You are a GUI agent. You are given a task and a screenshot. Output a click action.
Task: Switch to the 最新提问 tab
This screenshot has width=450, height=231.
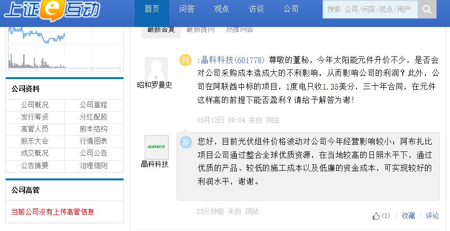[201, 29]
